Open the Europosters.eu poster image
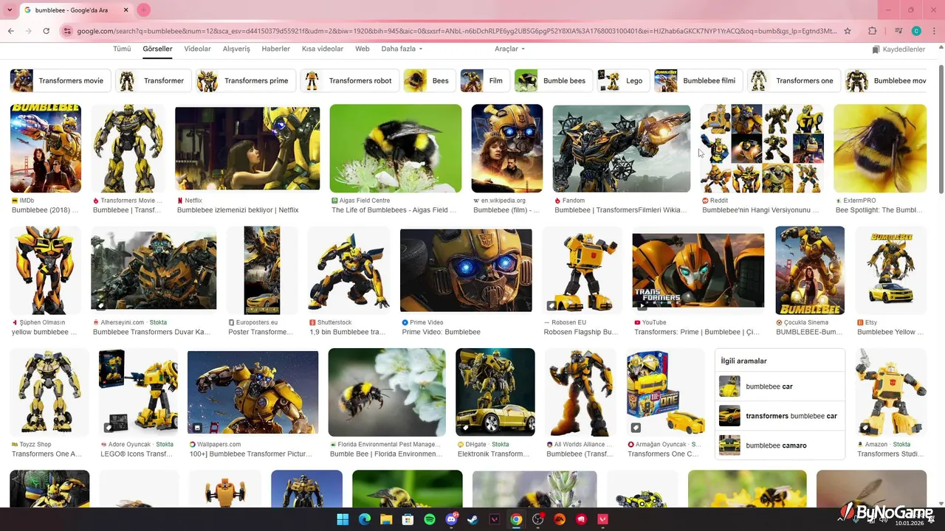Screen dimensions: 945x531 pyautogui.click(x=262, y=271)
